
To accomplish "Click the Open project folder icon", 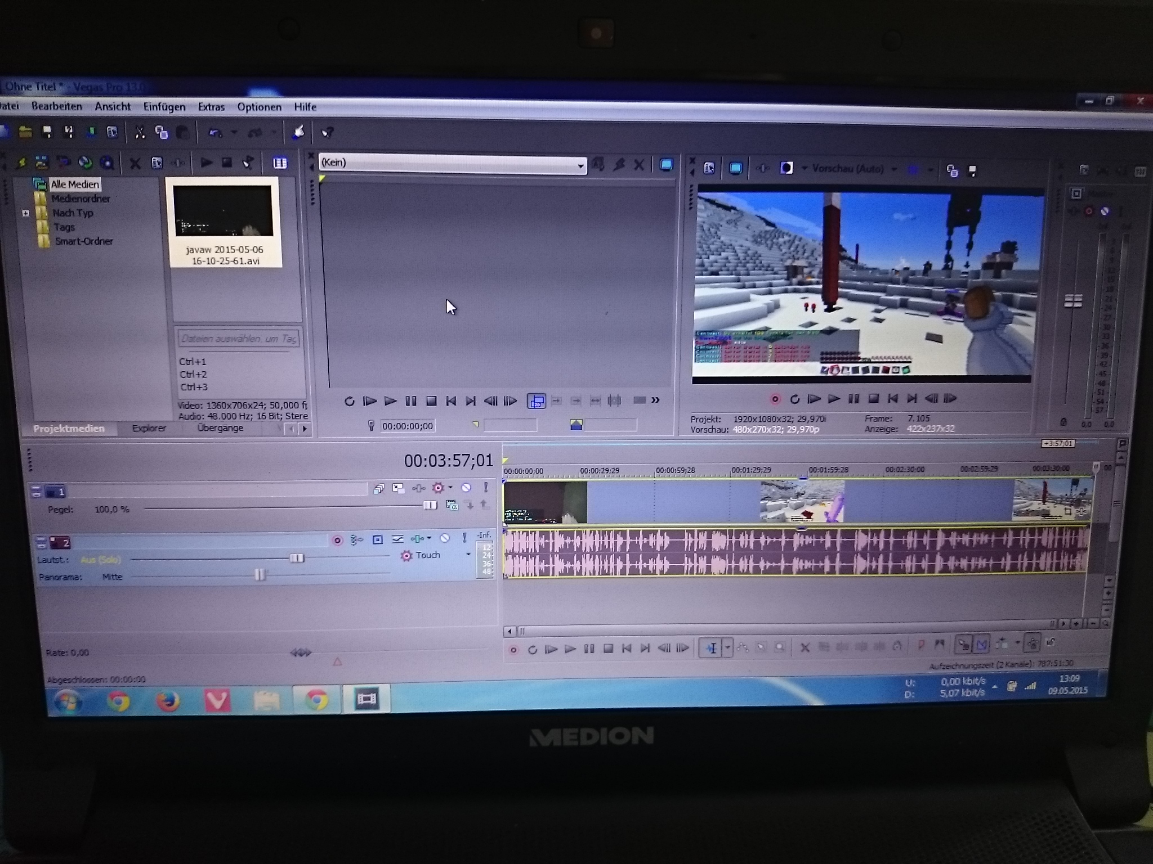I will tap(25, 132).
